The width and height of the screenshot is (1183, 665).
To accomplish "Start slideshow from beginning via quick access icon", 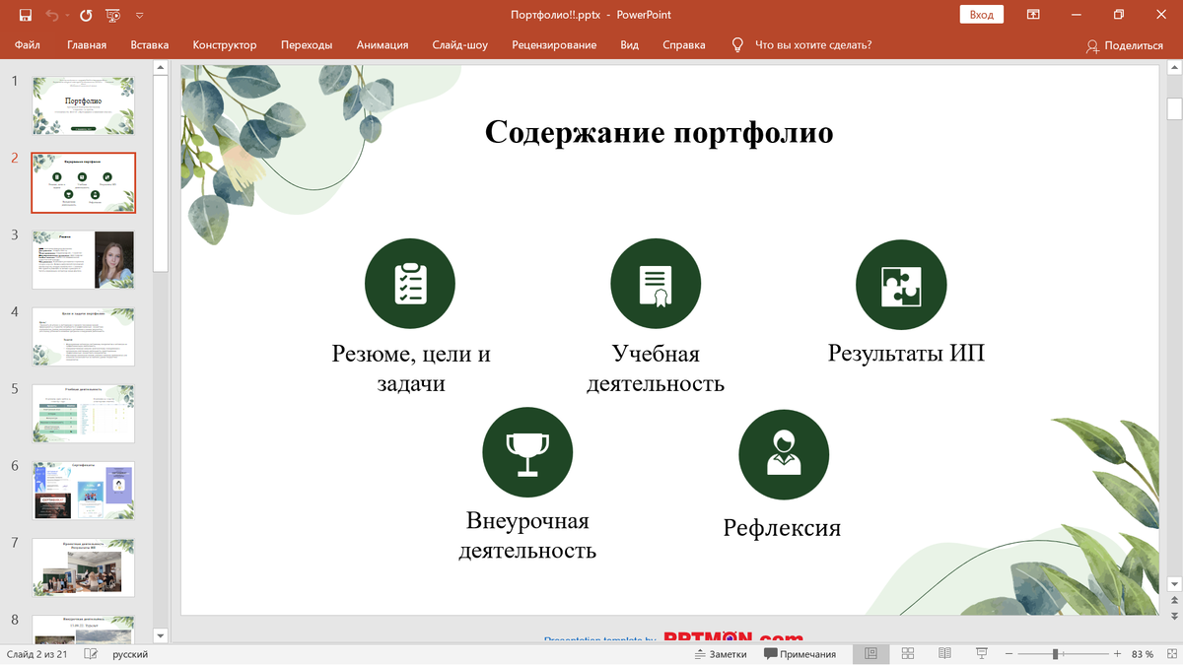I will 112,15.
